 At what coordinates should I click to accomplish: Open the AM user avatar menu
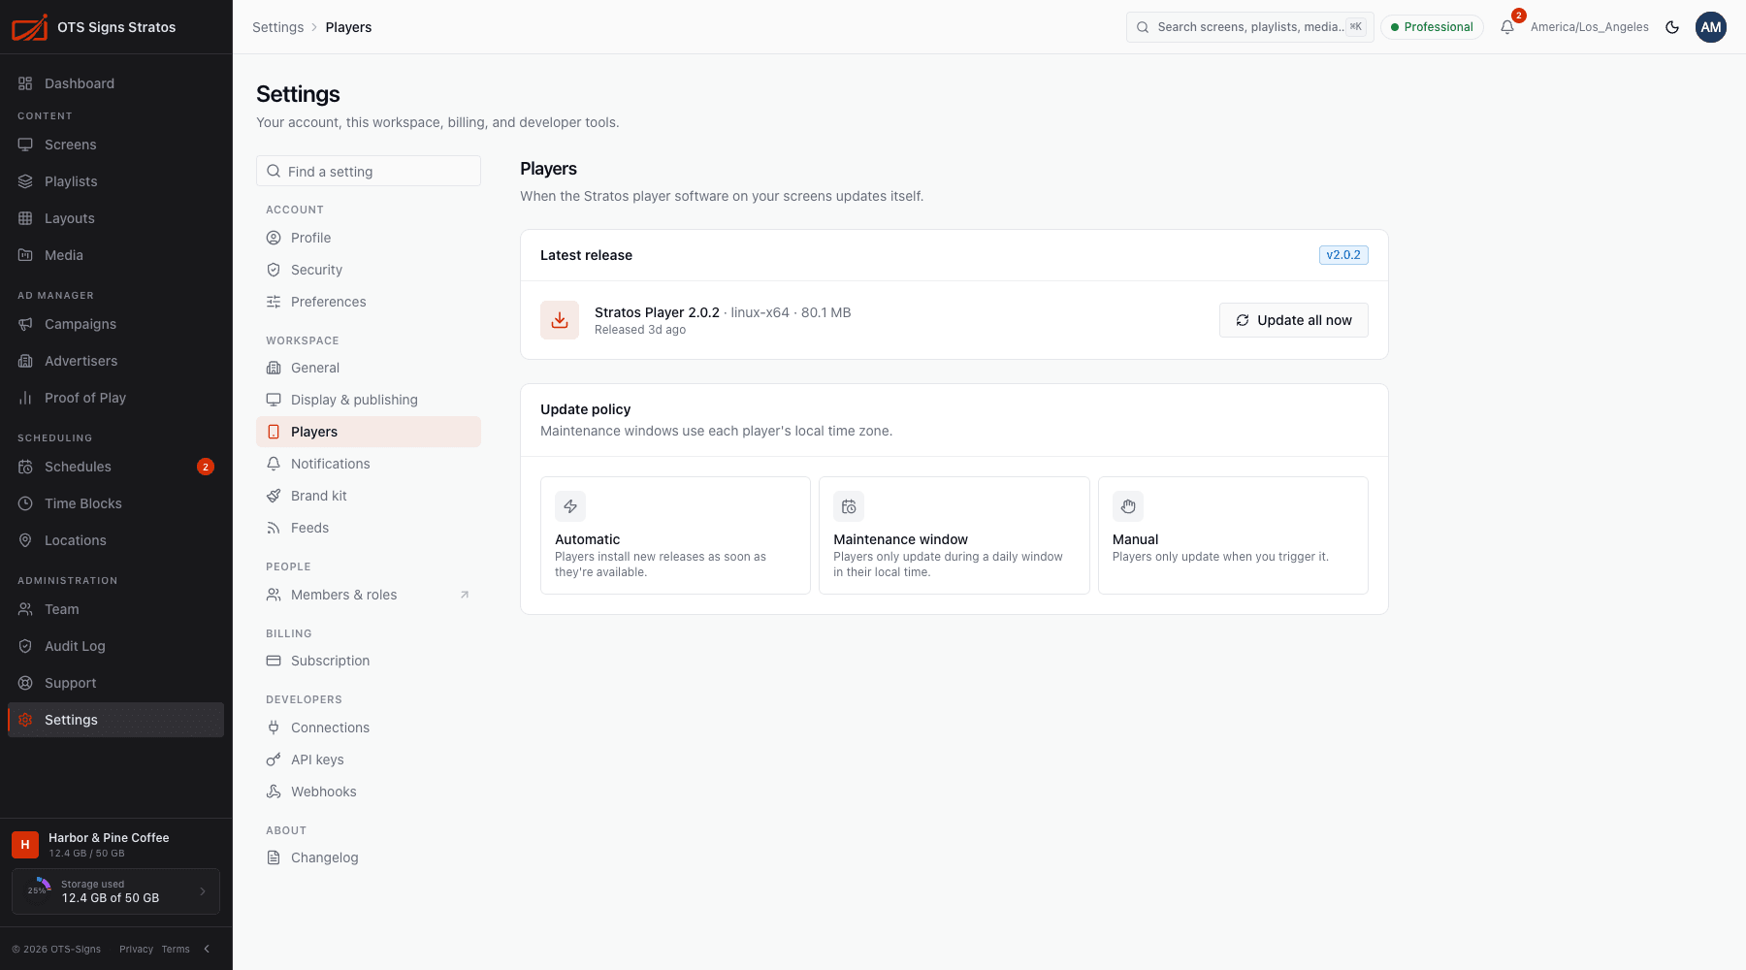click(1711, 27)
